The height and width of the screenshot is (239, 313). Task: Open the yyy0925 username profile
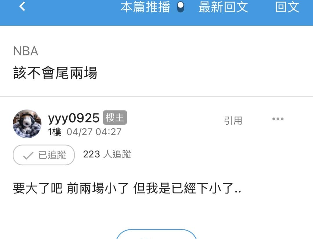(x=74, y=118)
